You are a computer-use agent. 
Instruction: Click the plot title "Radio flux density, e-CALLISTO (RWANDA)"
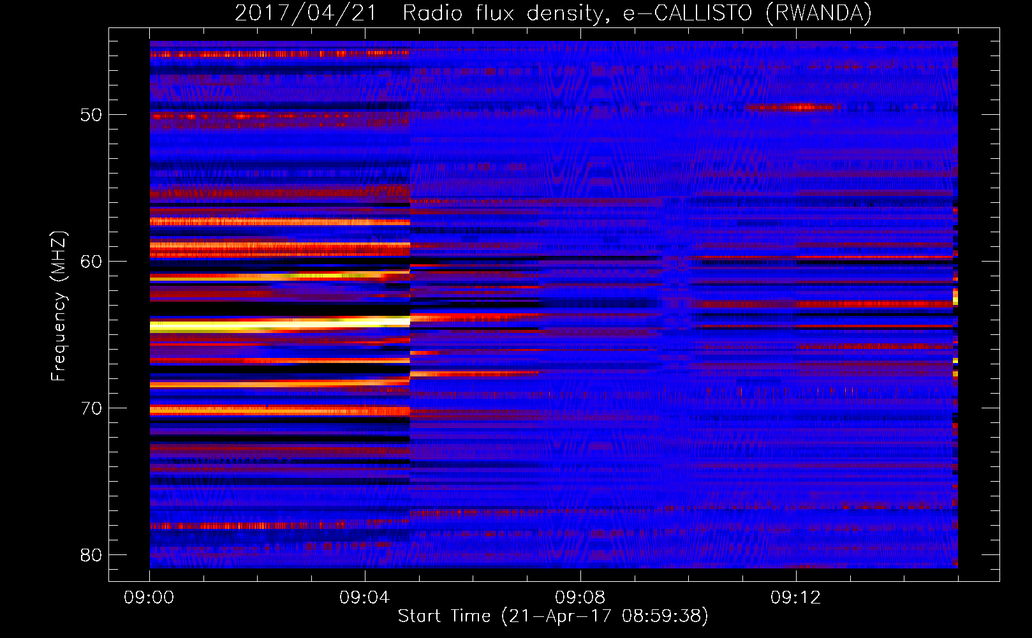pos(637,13)
